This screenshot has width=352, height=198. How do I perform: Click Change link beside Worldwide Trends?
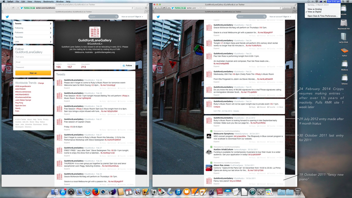click(x=41, y=83)
